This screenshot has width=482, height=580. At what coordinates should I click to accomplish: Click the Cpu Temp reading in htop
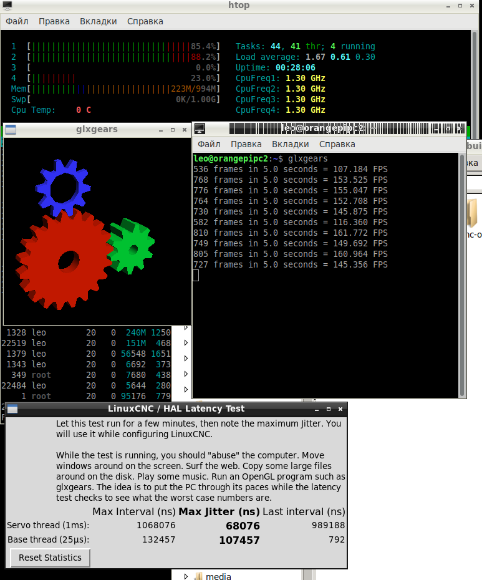(51, 110)
